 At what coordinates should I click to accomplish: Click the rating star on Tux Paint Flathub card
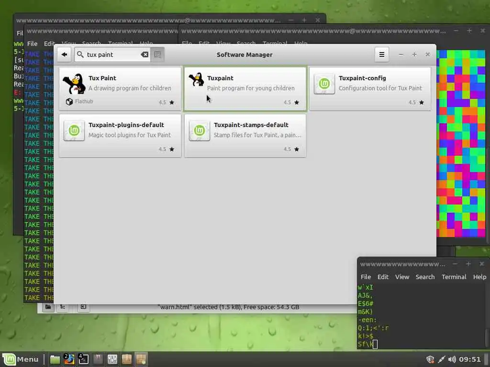click(172, 102)
